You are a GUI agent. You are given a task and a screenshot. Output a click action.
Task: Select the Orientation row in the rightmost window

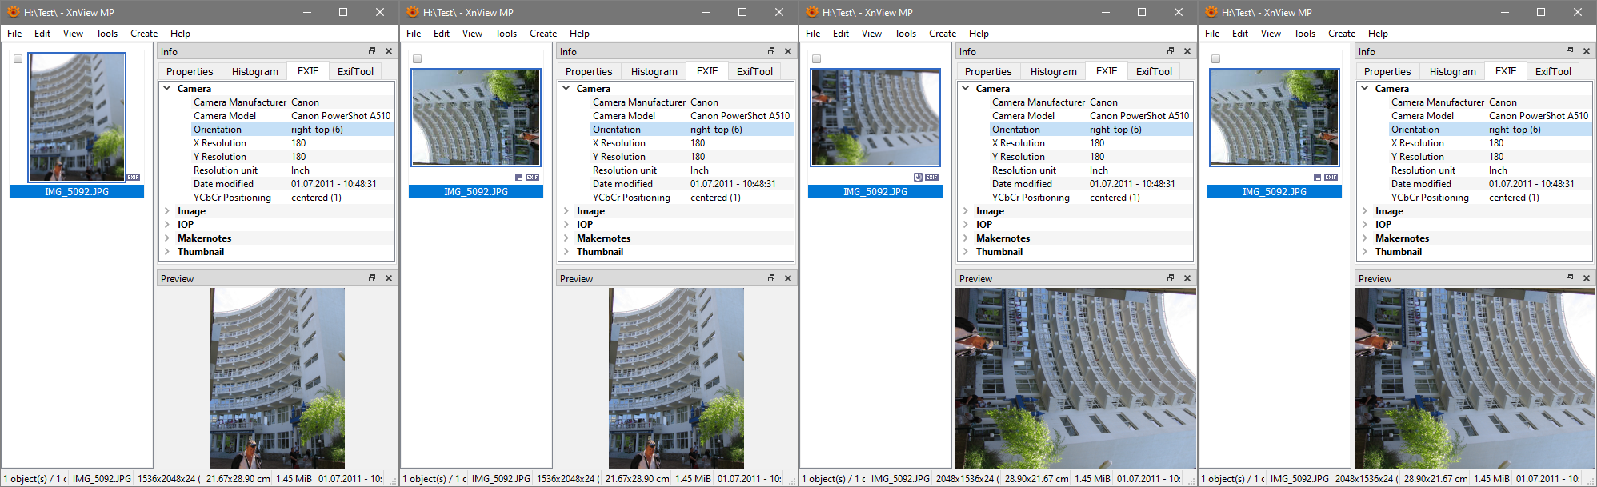(1415, 130)
